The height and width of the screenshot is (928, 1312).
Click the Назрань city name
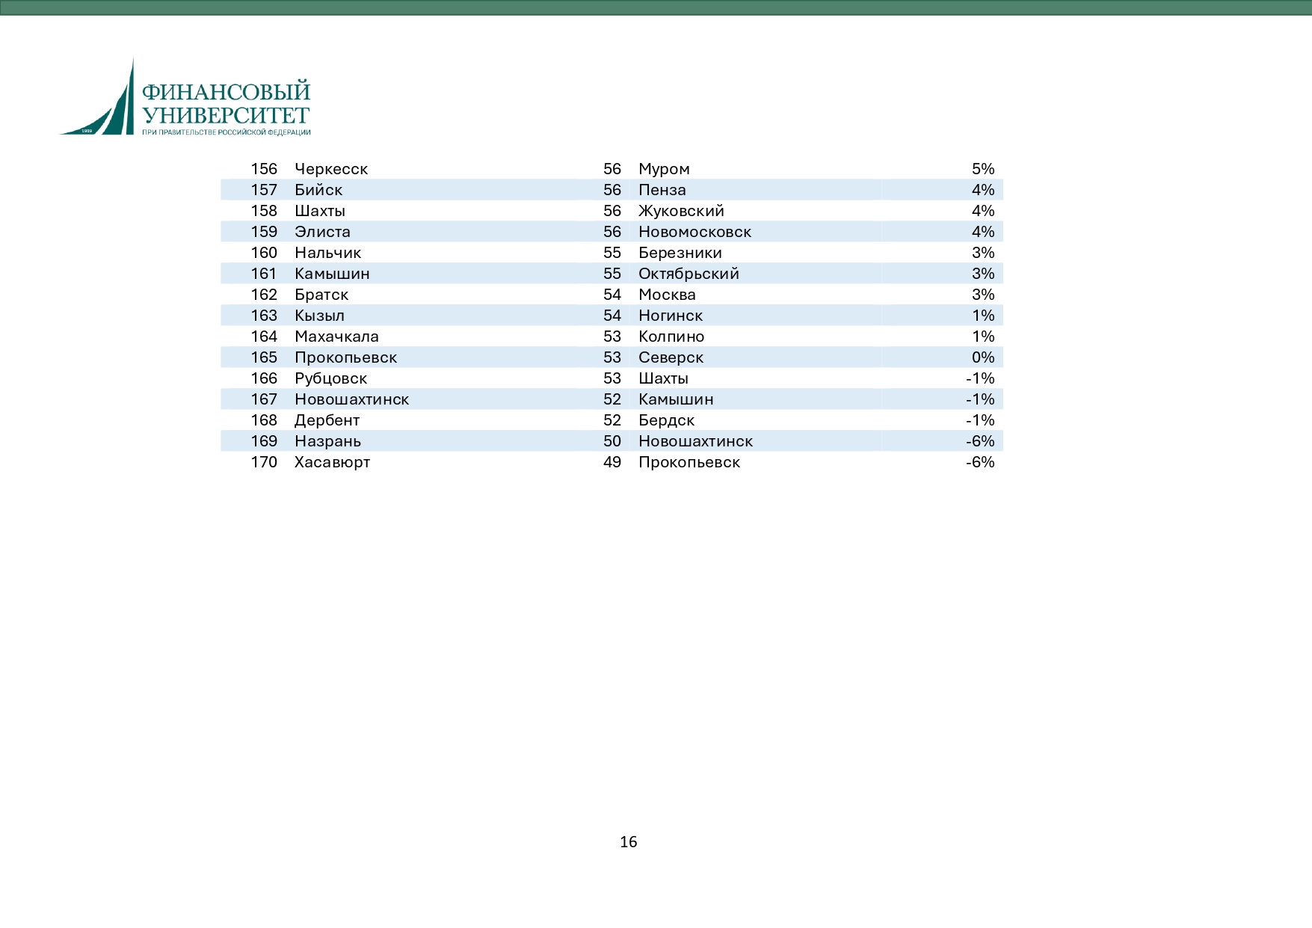coord(327,441)
